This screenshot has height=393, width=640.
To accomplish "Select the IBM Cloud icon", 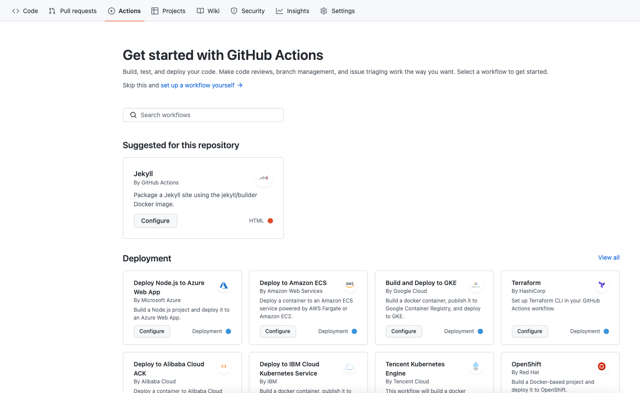I will point(350,366).
